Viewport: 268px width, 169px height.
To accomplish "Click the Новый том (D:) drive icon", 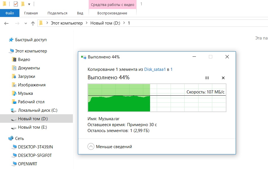I will [x=14, y=119].
